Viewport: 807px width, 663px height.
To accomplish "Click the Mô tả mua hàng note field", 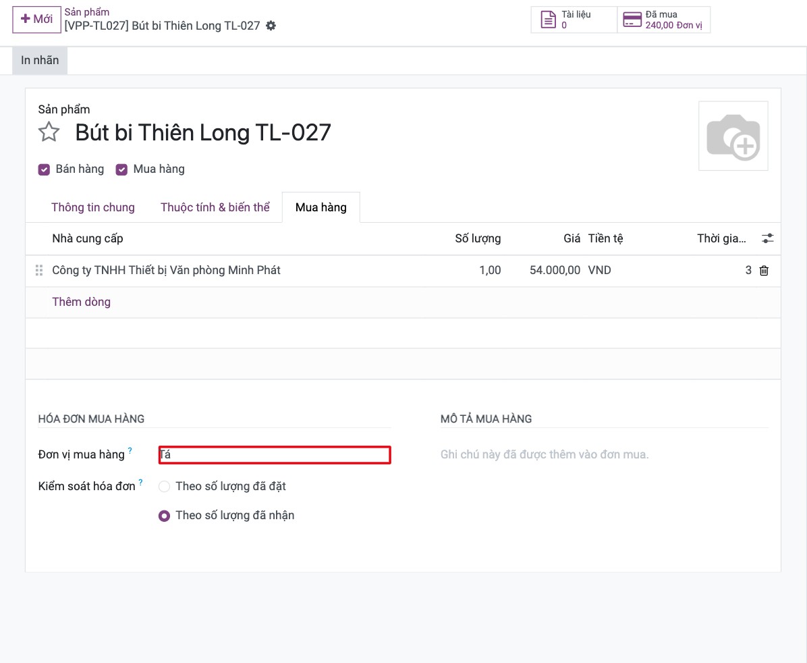I will point(604,455).
